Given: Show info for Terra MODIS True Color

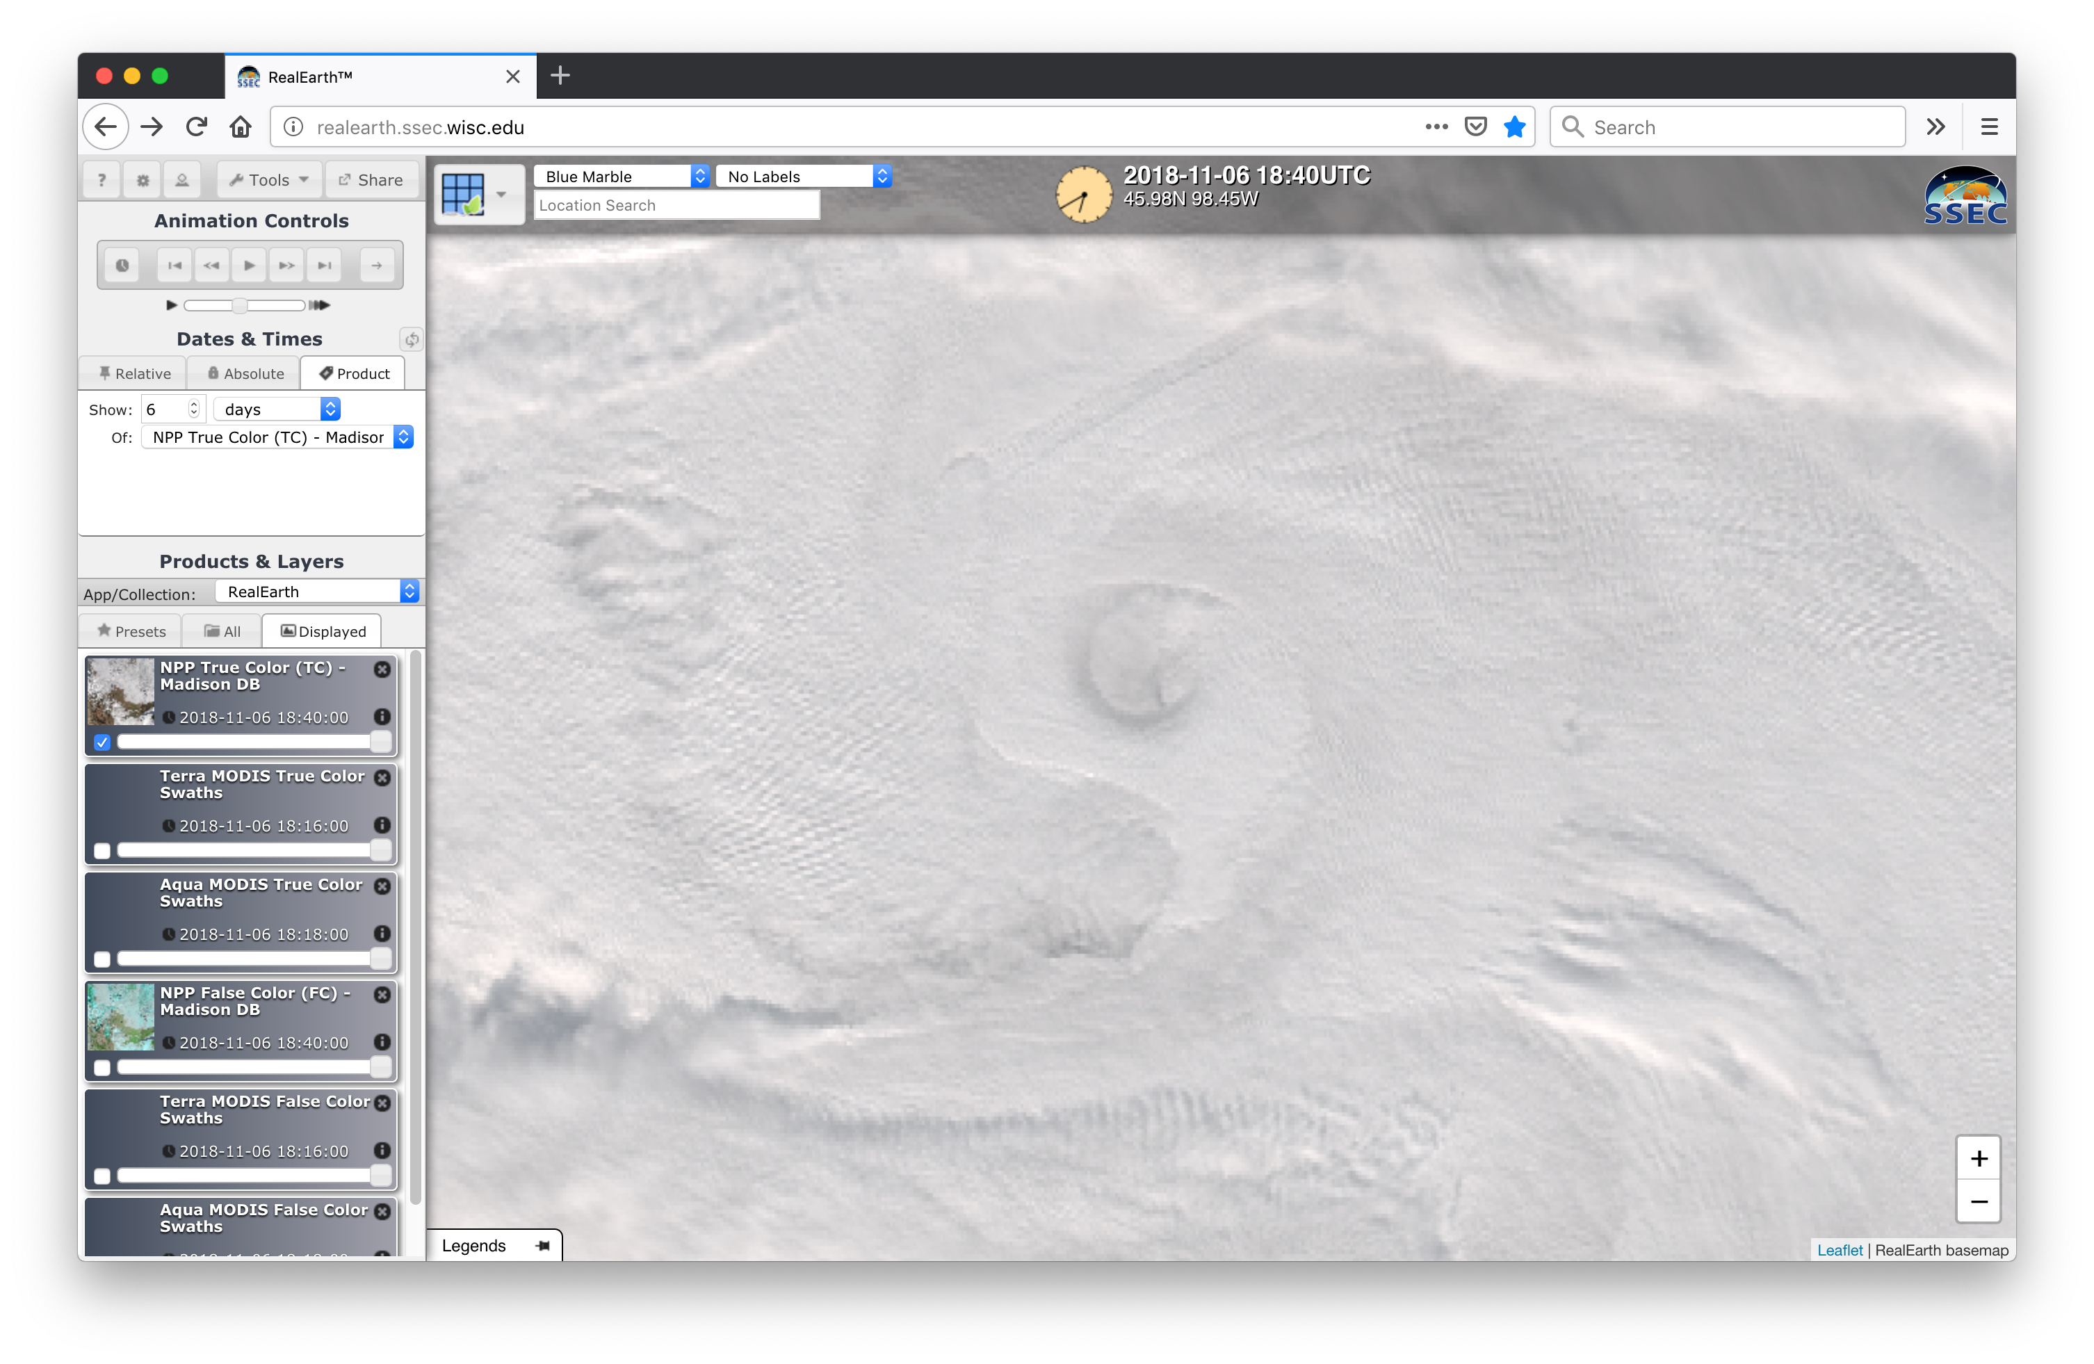Looking at the screenshot, I should [382, 825].
